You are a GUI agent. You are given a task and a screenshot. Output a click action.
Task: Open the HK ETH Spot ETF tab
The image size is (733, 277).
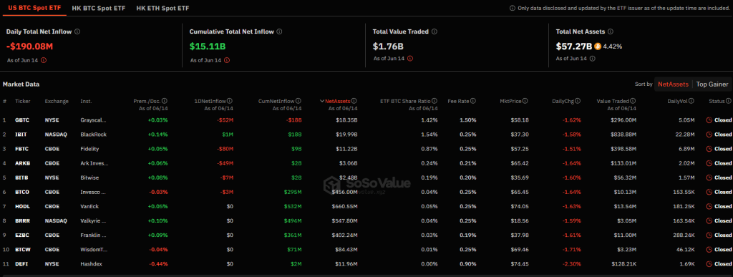click(162, 9)
